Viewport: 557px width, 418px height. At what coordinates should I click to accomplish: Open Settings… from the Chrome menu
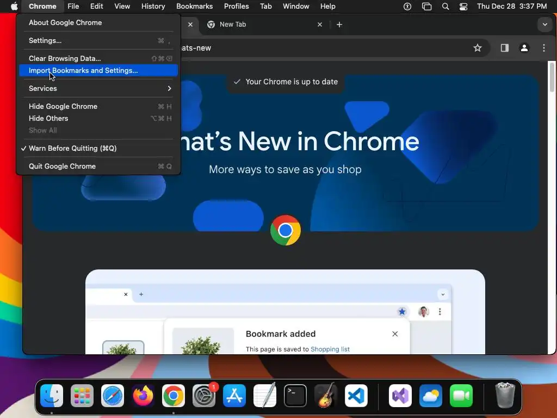click(x=98, y=40)
